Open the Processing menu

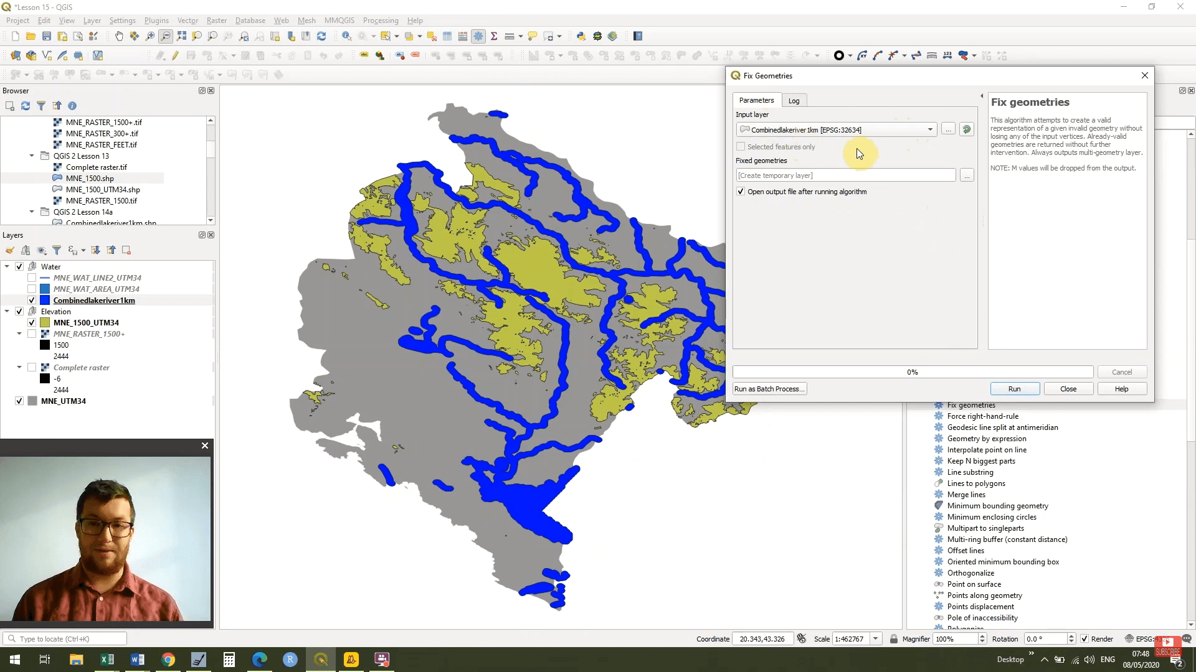point(381,21)
